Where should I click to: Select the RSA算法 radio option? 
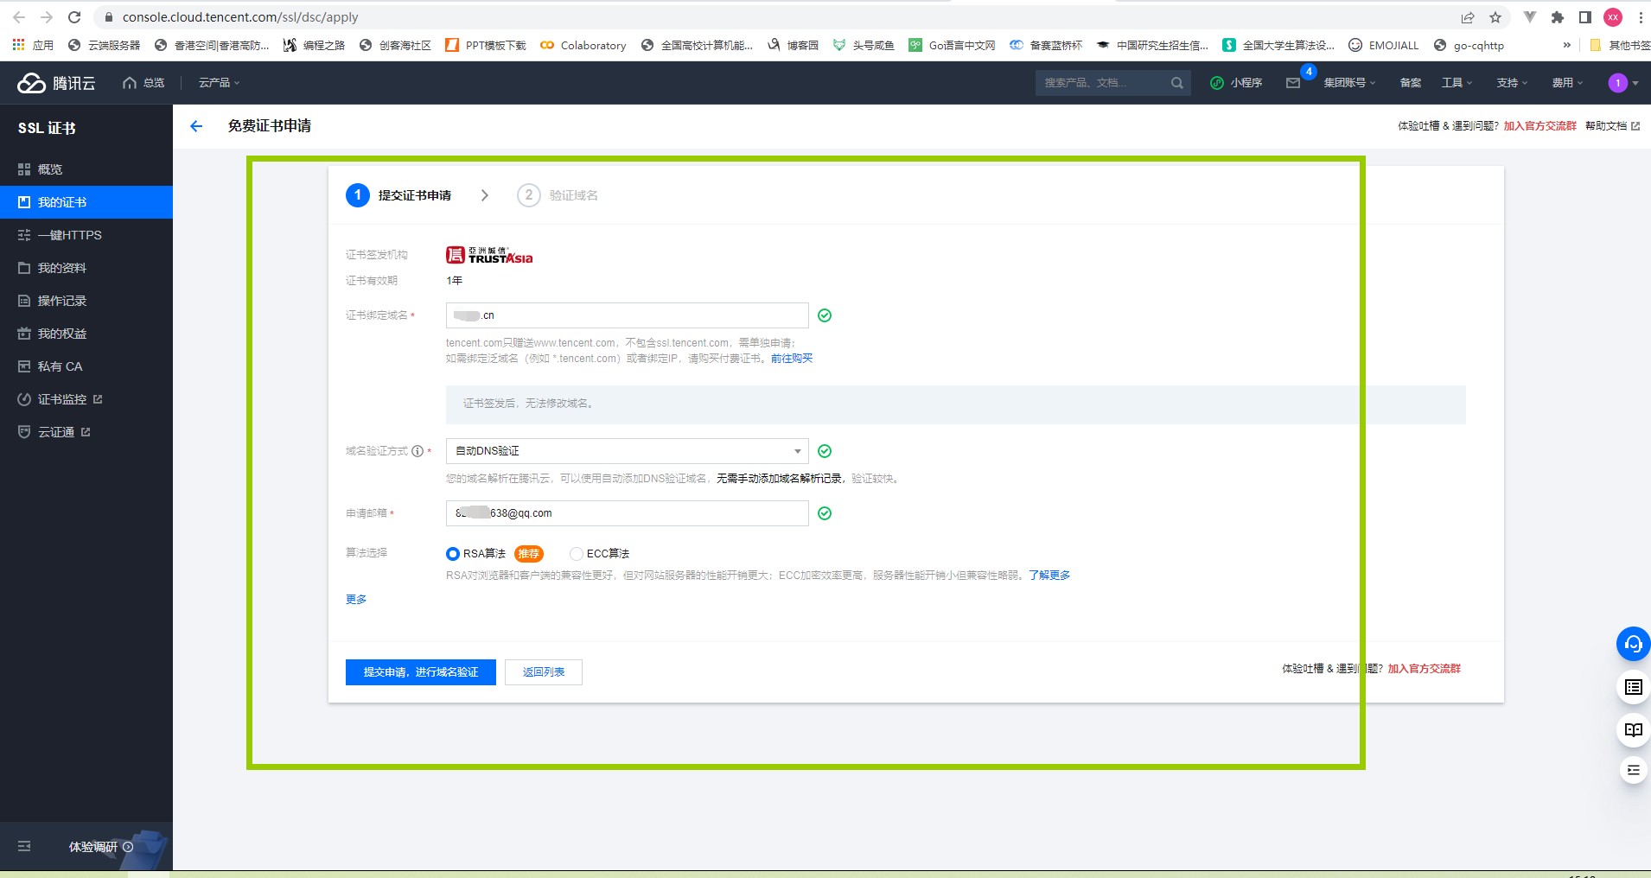point(453,554)
